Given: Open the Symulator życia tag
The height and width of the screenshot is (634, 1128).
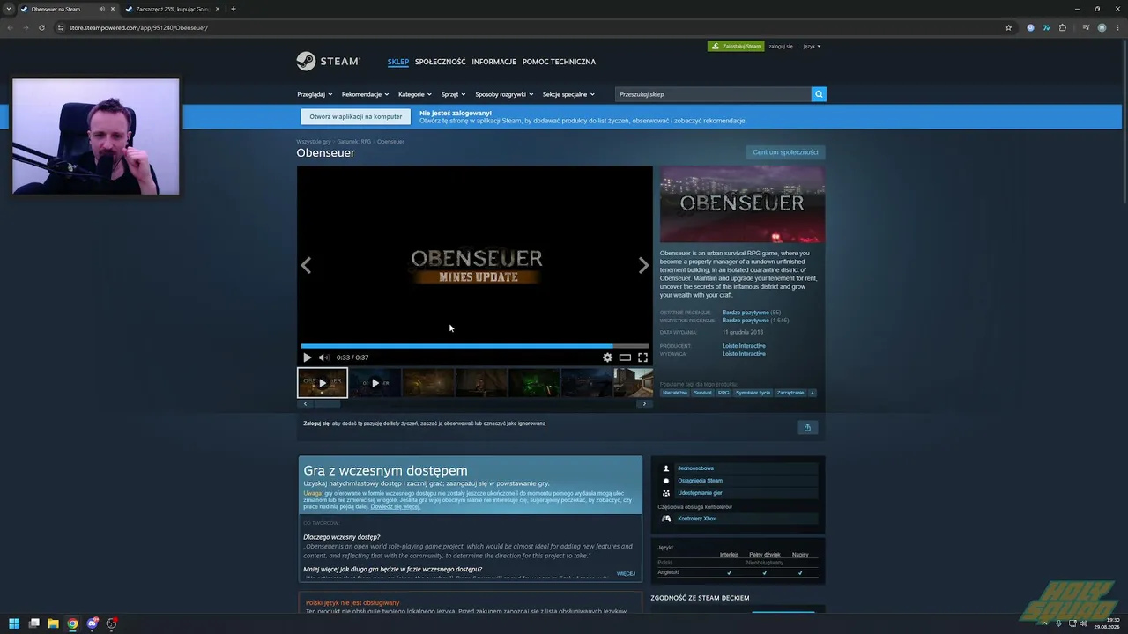Looking at the screenshot, I should point(753,393).
